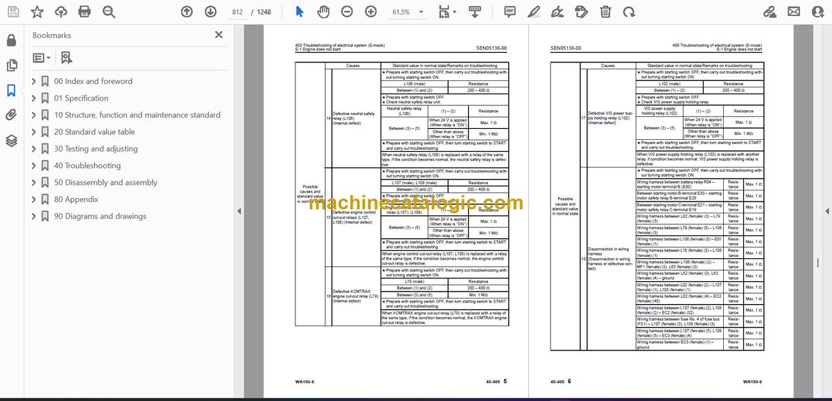Open bookmarks options dropdown menu
Screen dimensions: 832x401
pos(41,58)
